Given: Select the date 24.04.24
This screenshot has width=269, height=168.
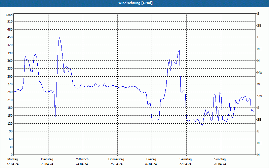Looking at the screenshot, I should pyautogui.click(x=82, y=164).
